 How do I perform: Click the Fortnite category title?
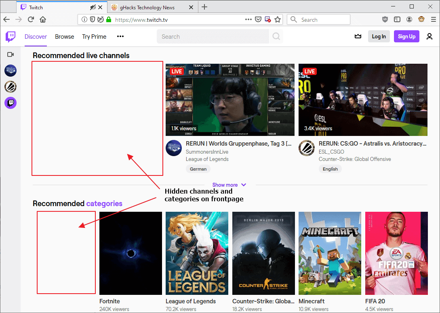point(109,301)
